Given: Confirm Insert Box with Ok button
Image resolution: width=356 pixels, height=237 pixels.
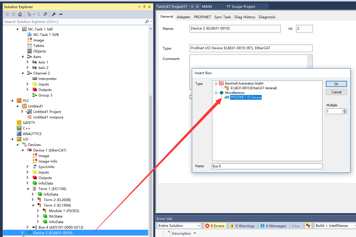Looking at the screenshot, I should click(336, 84).
